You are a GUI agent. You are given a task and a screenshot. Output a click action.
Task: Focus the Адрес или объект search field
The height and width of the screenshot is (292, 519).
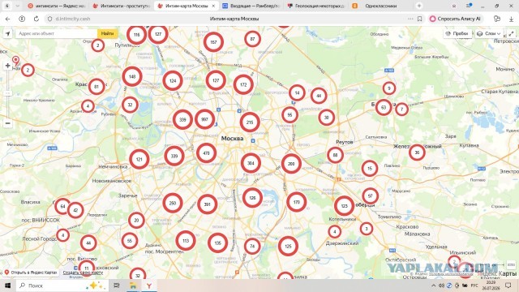point(56,33)
